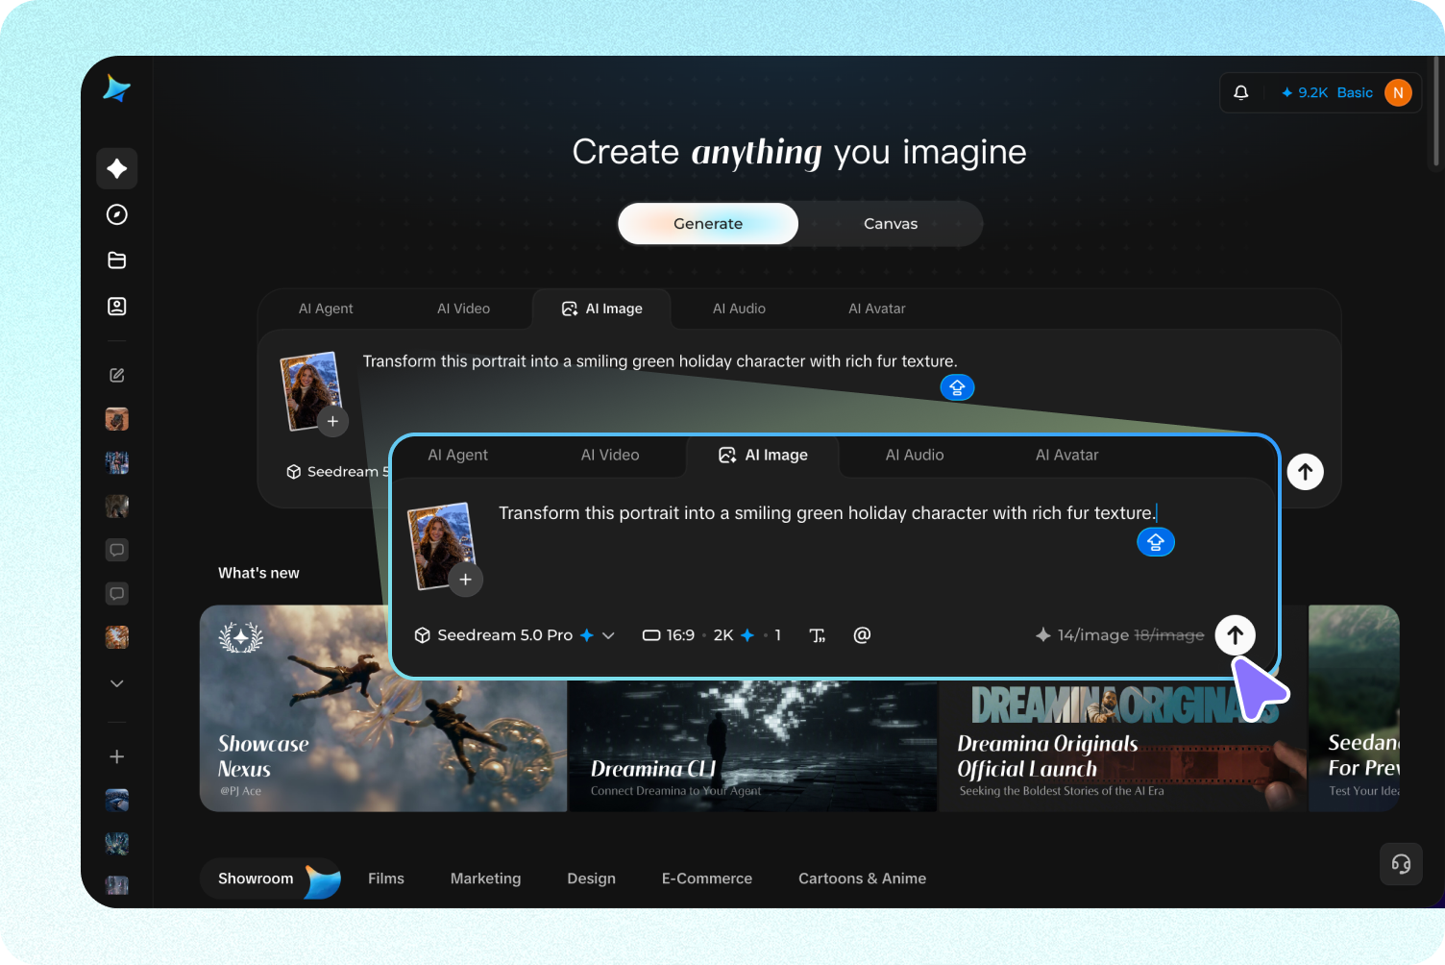The image size is (1445, 965).
Task: Open the folder Assets icon in the sidebar
Action: click(x=117, y=260)
